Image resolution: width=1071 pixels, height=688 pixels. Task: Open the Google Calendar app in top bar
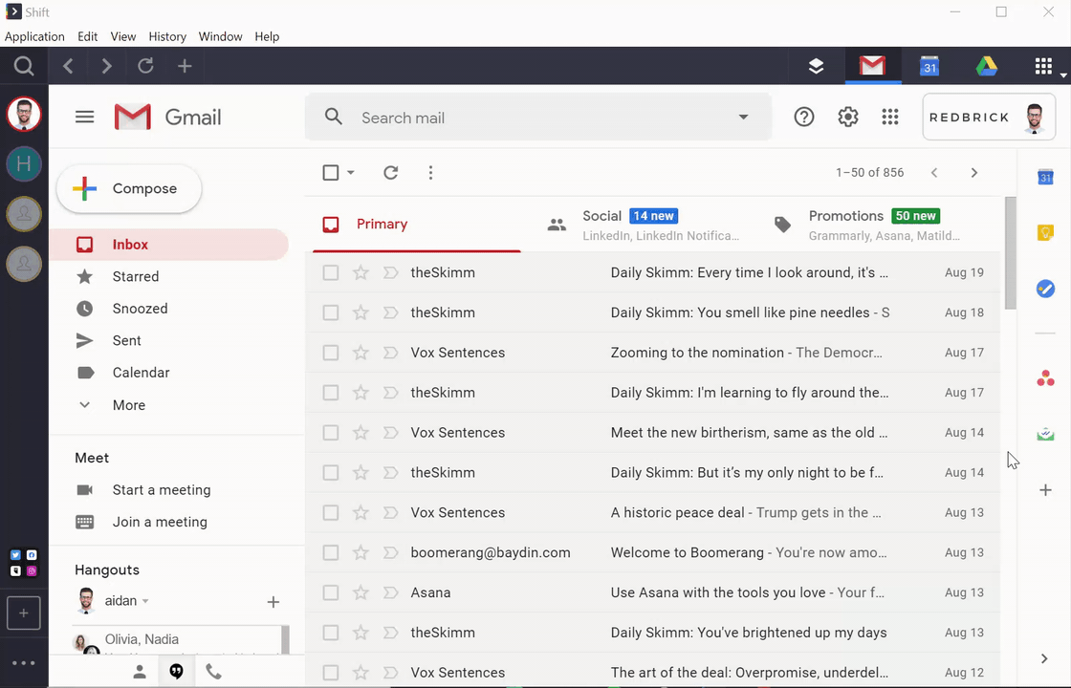929,66
